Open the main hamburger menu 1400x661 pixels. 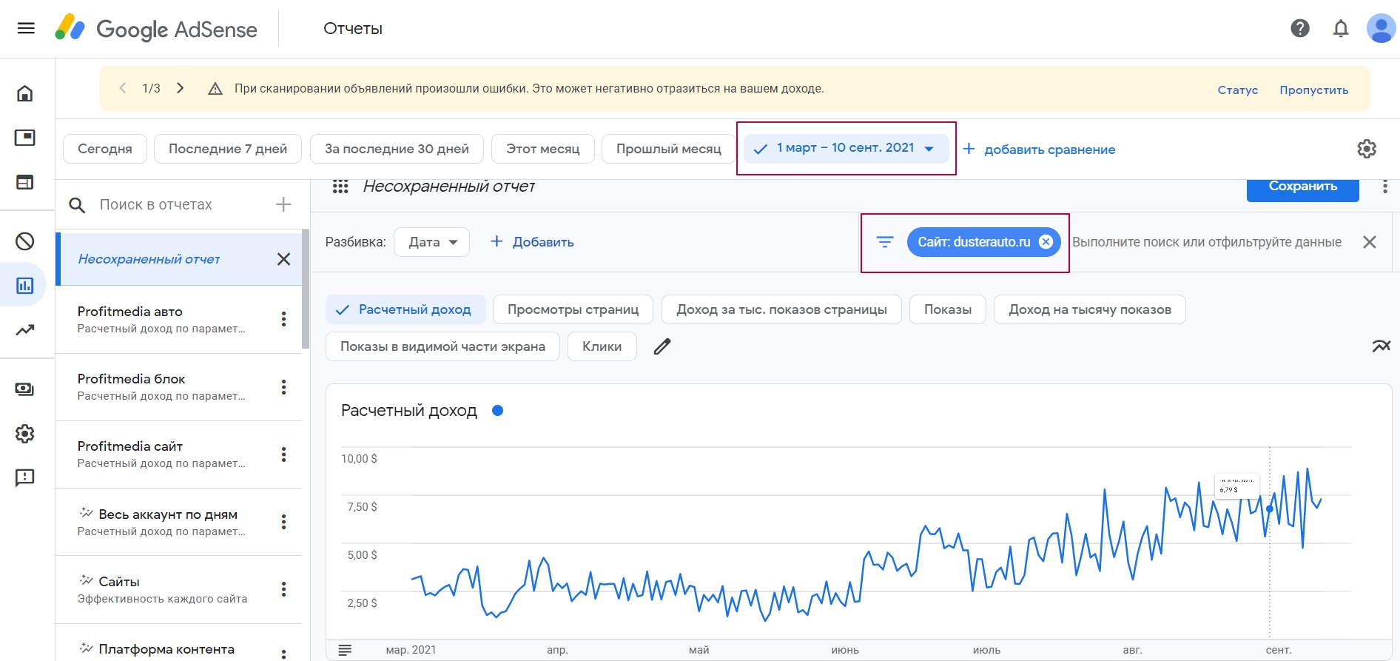(x=26, y=28)
